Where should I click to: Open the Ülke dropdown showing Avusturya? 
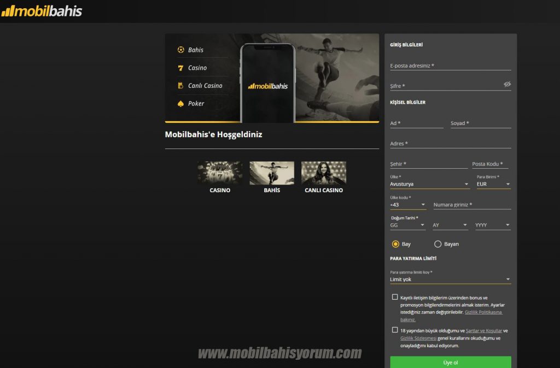tap(429, 184)
